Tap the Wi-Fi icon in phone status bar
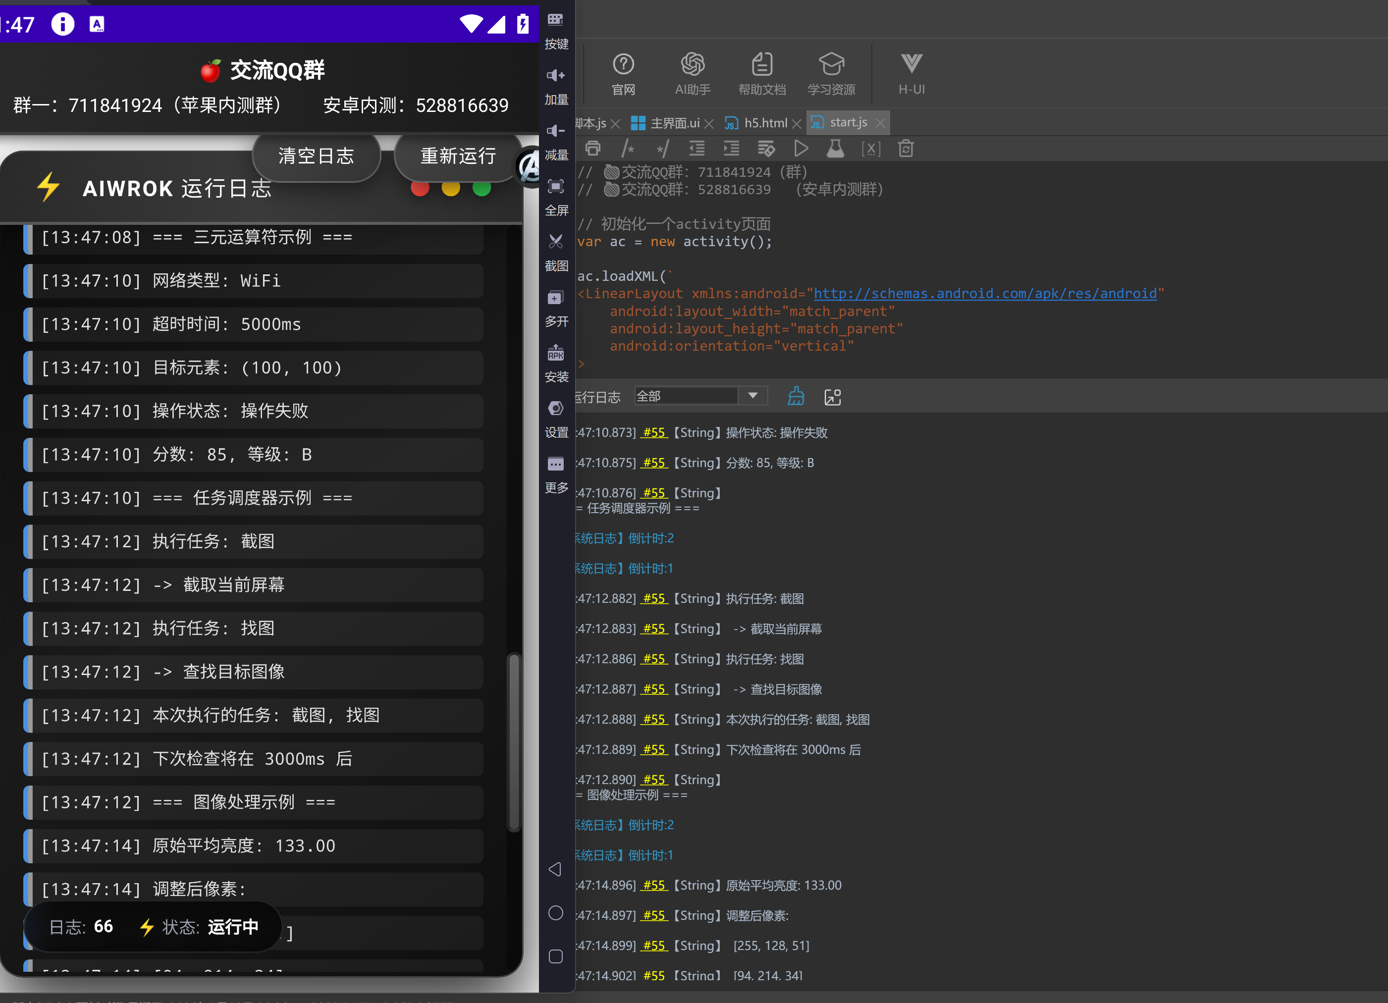Viewport: 1388px width, 1003px height. point(471,23)
